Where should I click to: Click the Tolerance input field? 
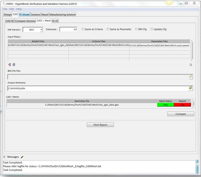click(69, 29)
